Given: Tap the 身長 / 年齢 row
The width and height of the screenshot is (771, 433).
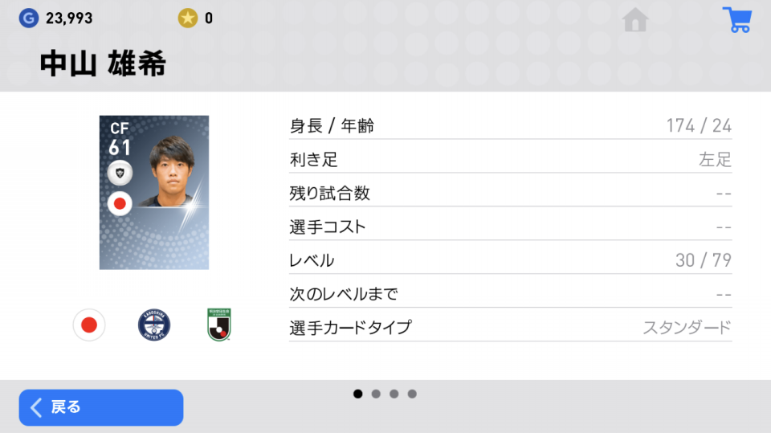Looking at the screenshot, I should tap(511, 125).
